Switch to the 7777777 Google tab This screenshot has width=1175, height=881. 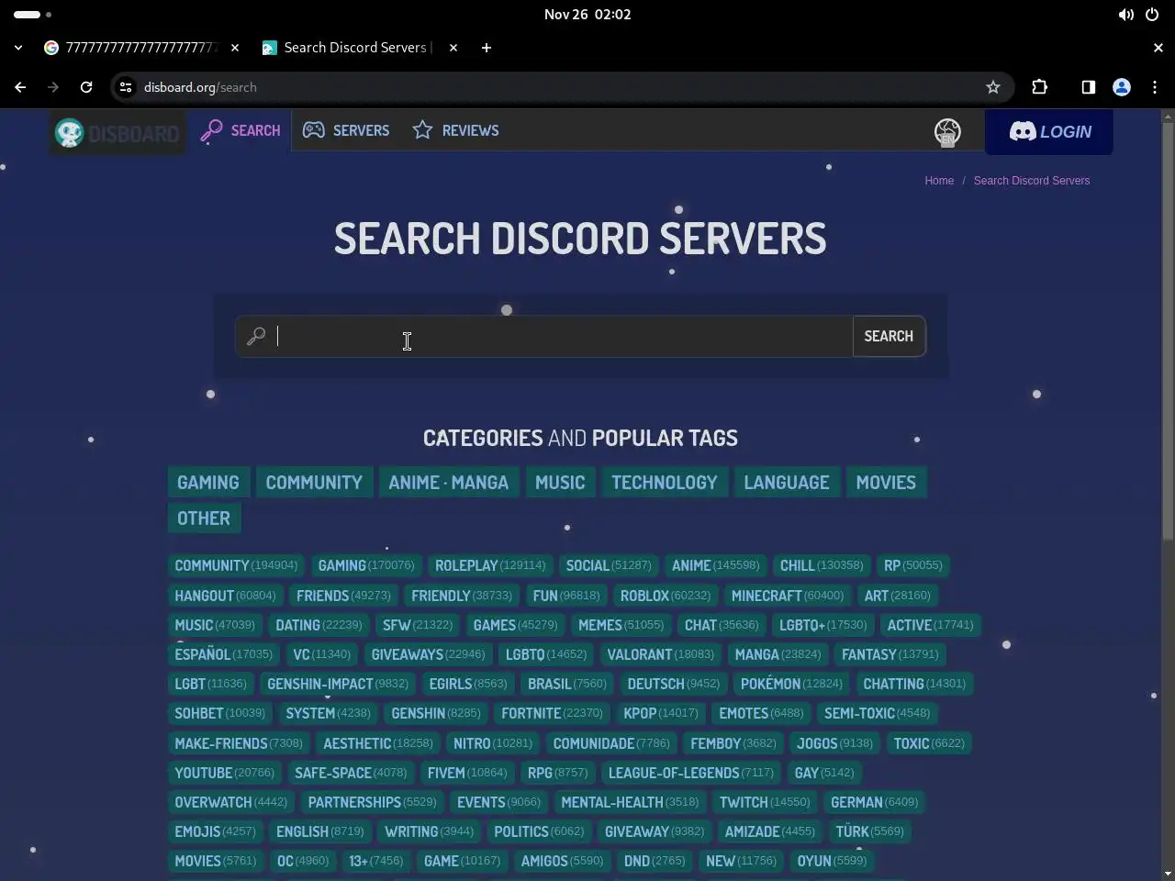142,48
